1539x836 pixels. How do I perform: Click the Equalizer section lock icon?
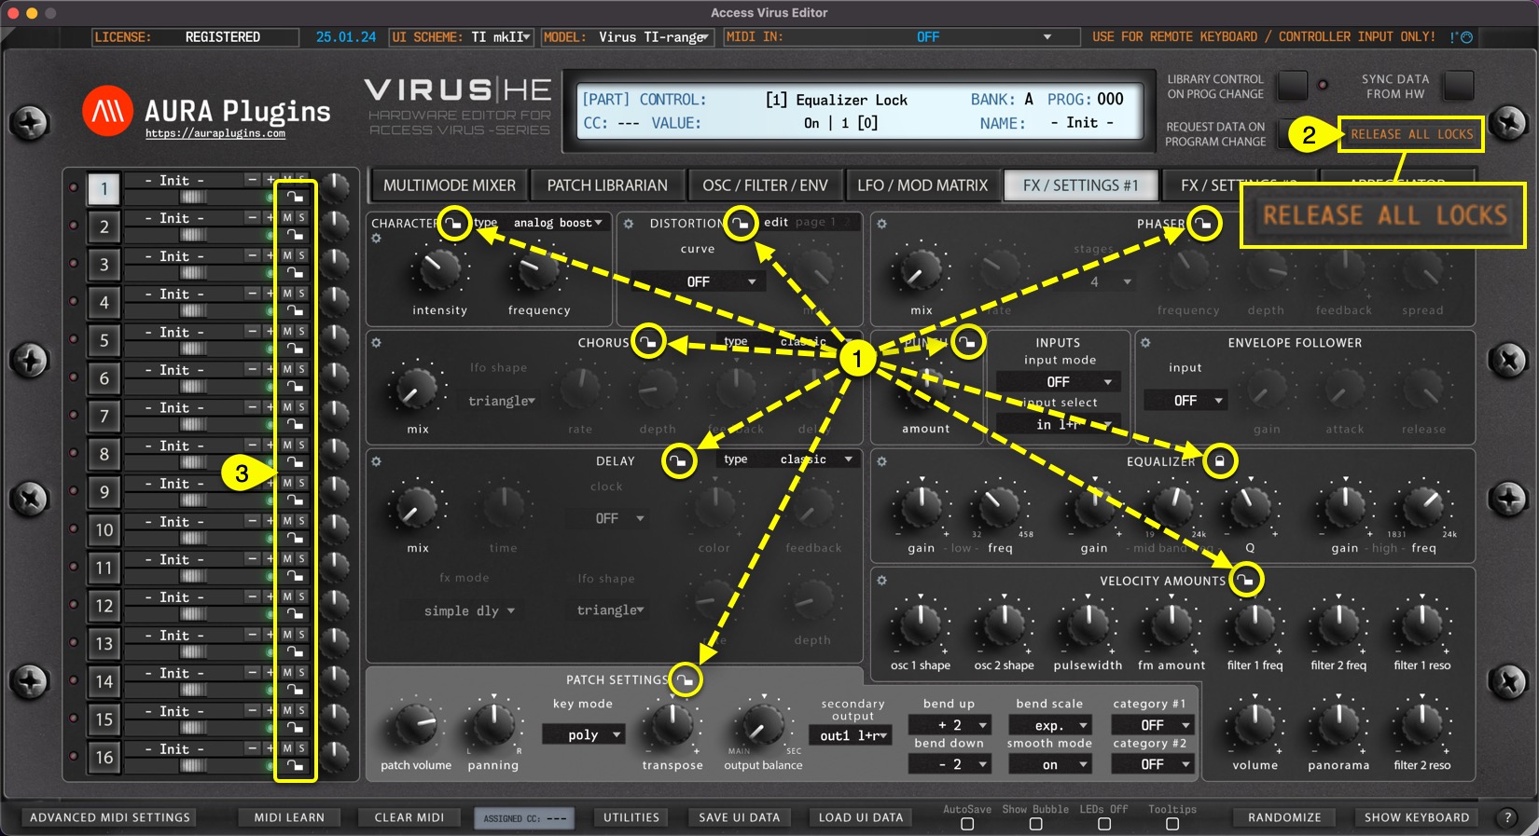click(x=1219, y=460)
